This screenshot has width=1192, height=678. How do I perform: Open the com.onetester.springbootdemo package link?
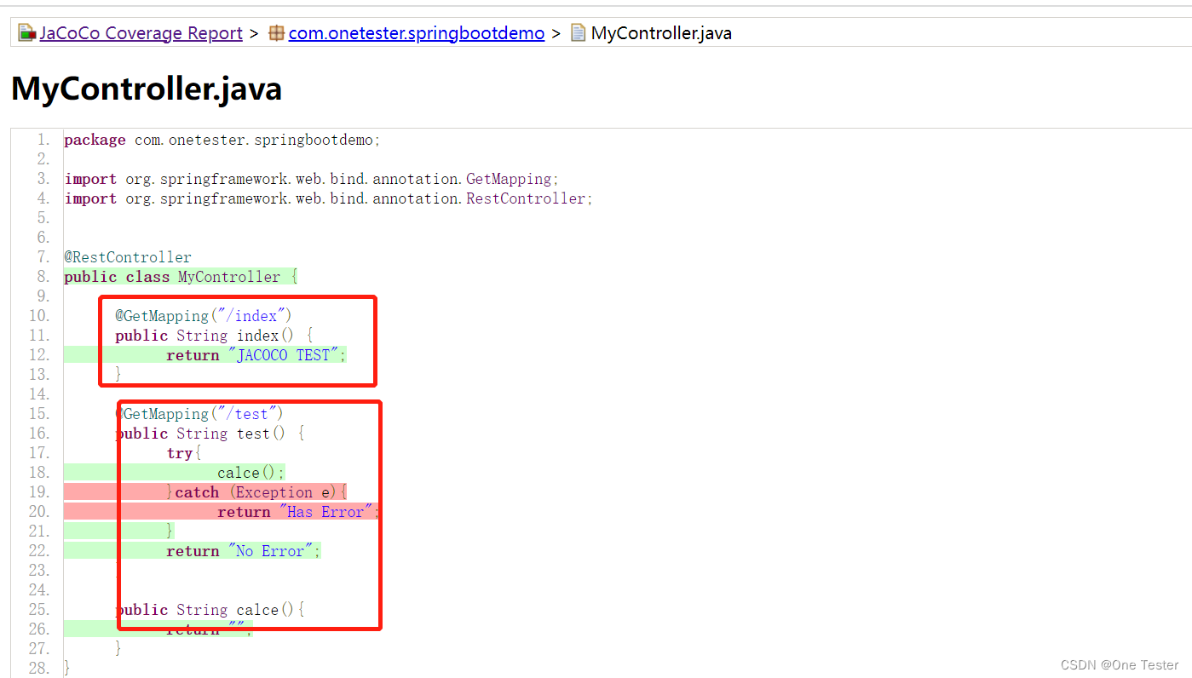pyautogui.click(x=416, y=33)
